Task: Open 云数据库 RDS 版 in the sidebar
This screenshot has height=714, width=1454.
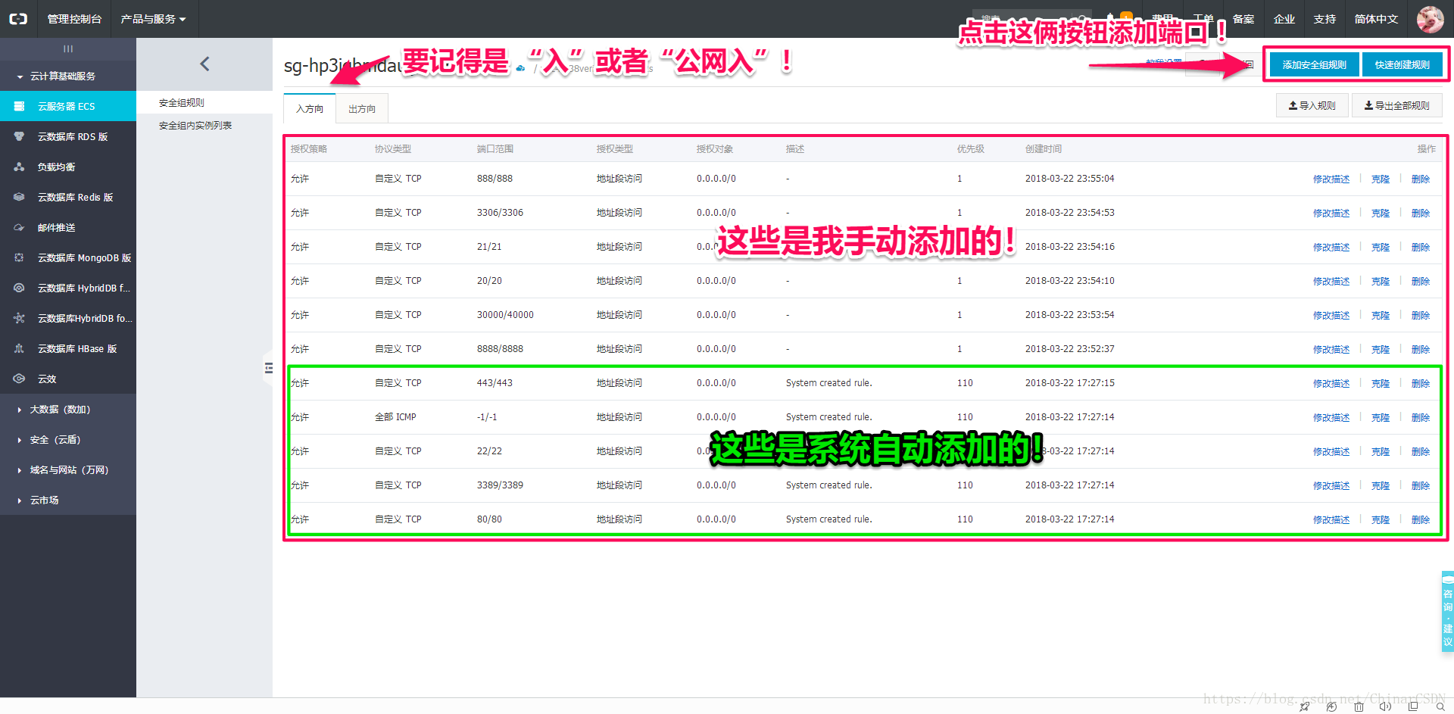Action: [68, 137]
